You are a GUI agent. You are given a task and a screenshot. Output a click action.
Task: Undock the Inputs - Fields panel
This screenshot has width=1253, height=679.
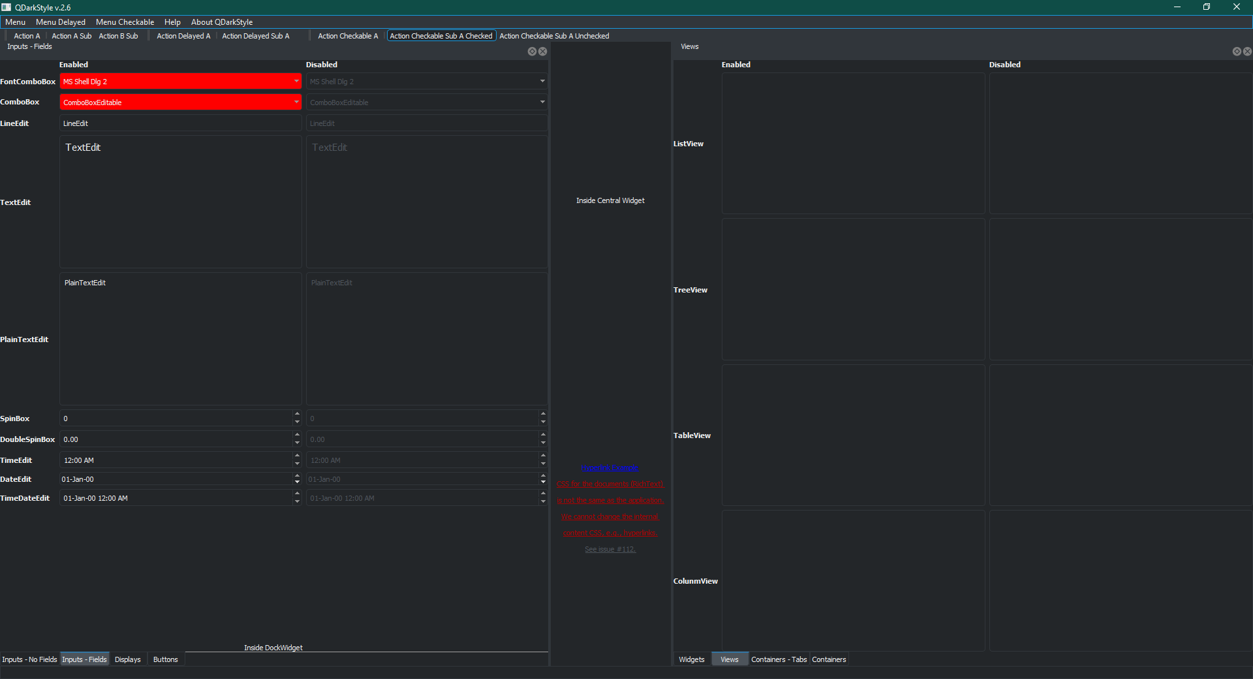point(532,51)
